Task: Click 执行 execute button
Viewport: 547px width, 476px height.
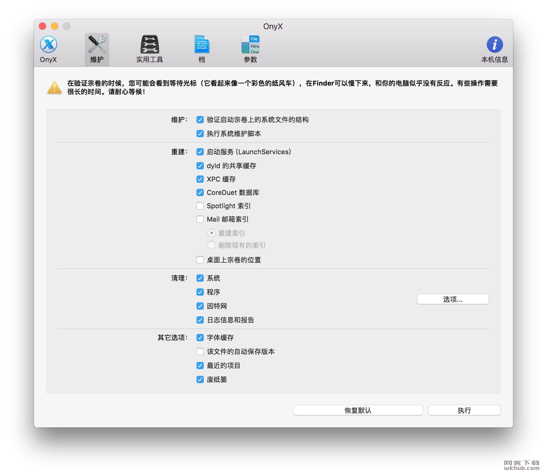Action: click(464, 410)
